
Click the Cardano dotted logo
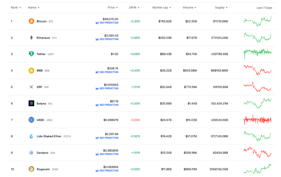pos(31,153)
